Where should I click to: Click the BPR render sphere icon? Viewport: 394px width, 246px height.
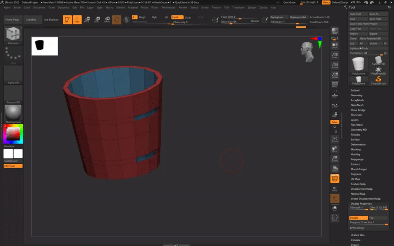[335, 32]
